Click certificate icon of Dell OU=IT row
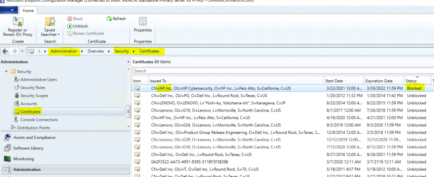This screenshot has width=434, height=177. [x=137, y=169]
